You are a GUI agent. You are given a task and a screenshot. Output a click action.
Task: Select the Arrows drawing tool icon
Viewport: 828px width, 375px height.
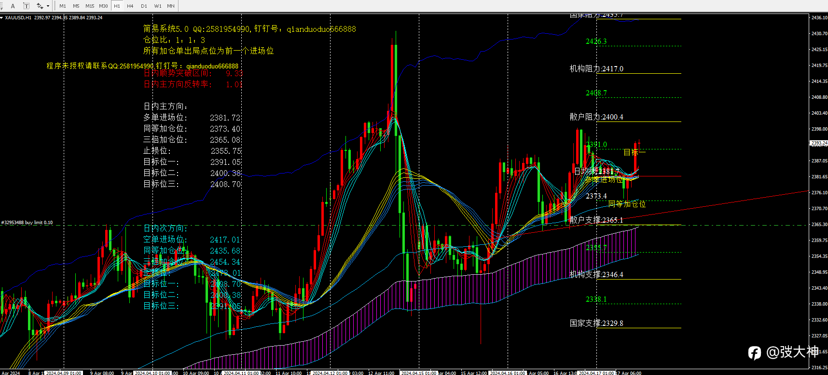click(40, 6)
